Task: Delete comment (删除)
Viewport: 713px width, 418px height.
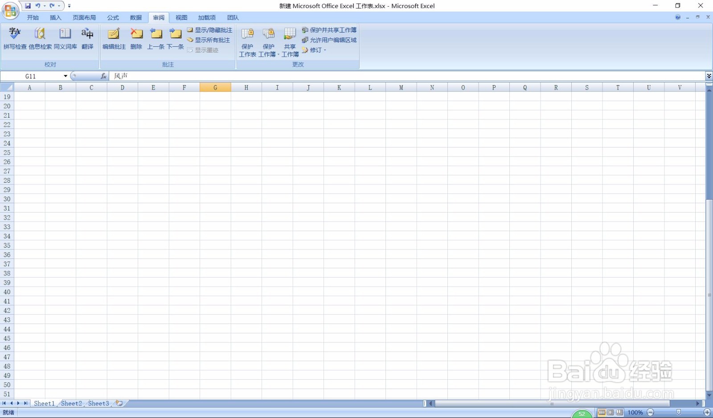Action: (136, 39)
